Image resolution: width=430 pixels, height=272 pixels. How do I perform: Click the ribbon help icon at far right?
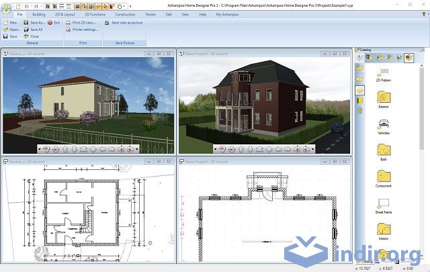point(424,14)
